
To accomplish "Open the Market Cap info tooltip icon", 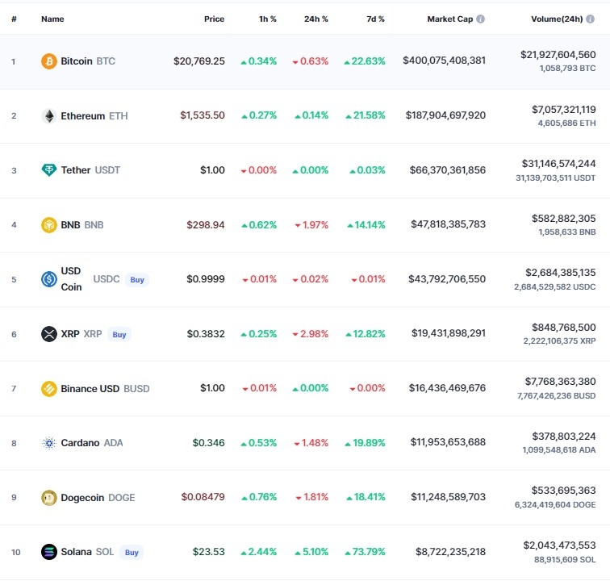I will (481, 19).
